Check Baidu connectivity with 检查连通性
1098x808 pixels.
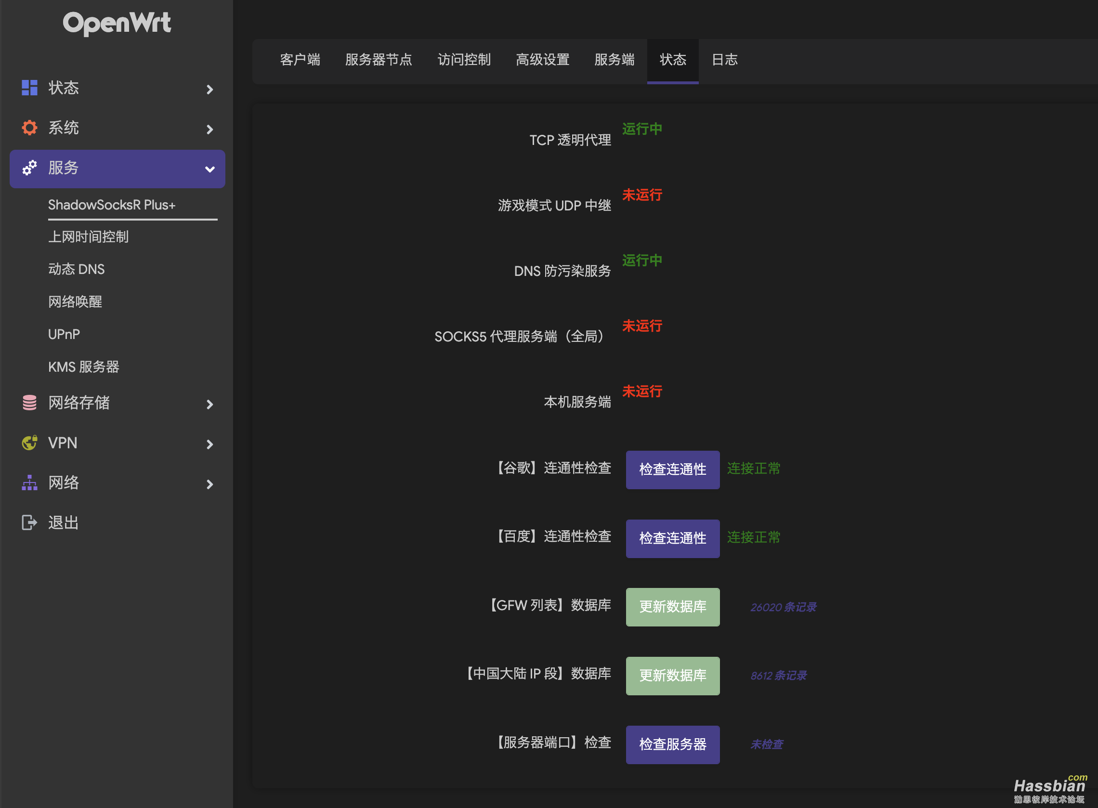click(x=672, y=538)
